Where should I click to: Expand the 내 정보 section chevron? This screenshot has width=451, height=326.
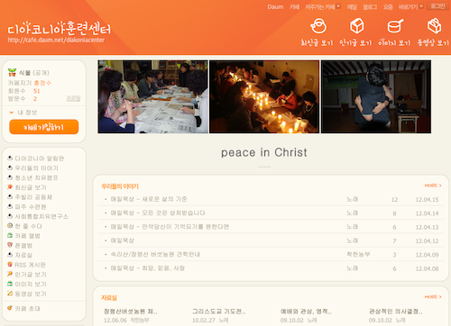point(12,113)
